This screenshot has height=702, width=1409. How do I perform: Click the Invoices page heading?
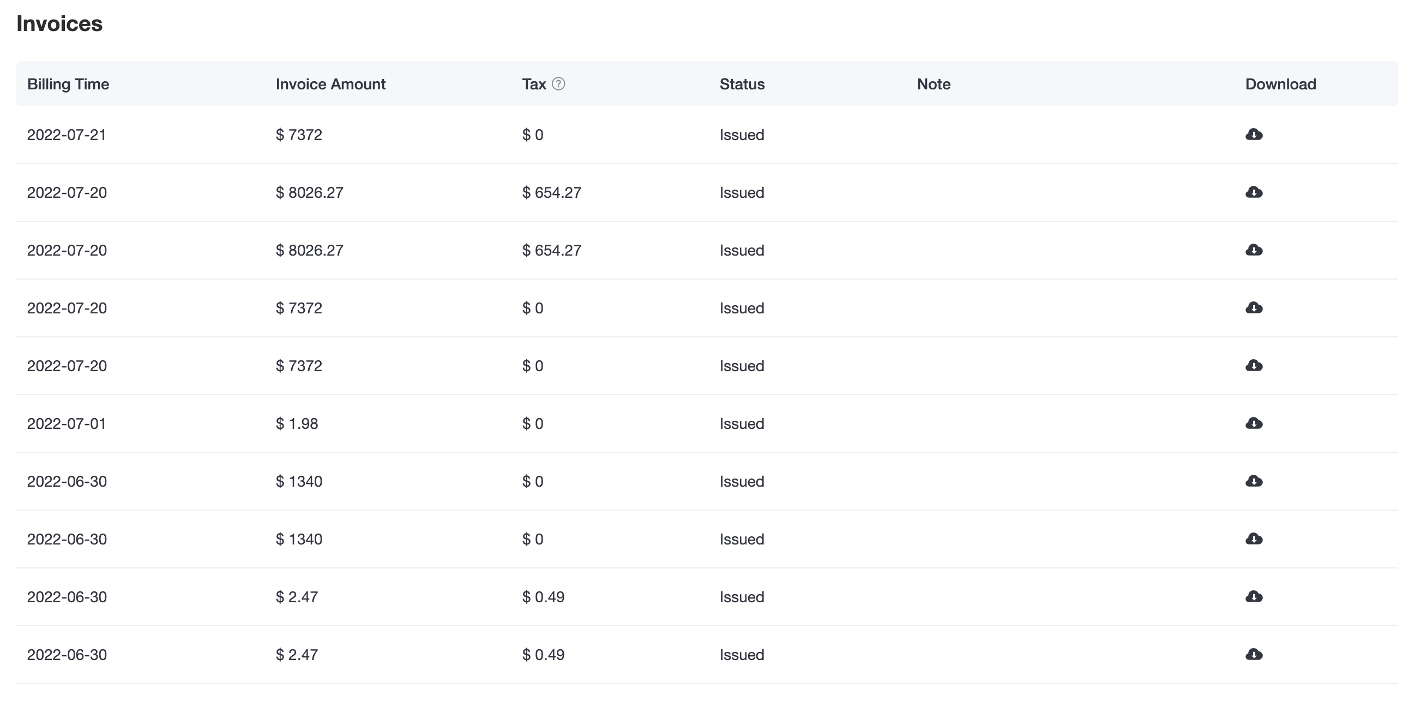(59, 24)
